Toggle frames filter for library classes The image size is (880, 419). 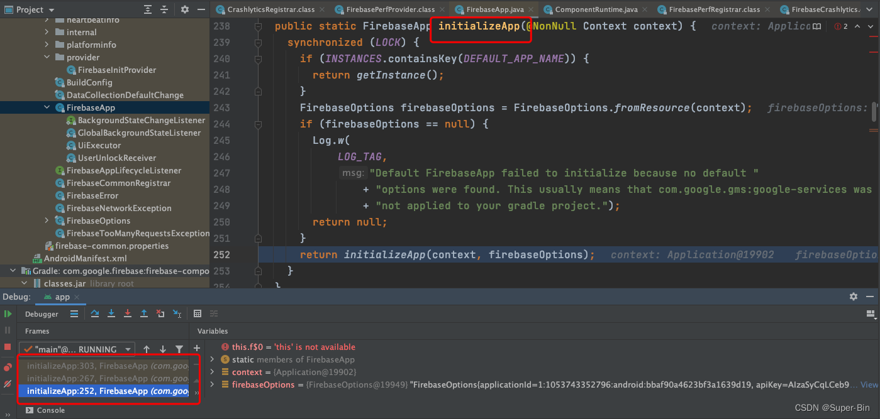179,349
